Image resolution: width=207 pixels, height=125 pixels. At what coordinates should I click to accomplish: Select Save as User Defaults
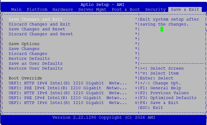(36, 64)
